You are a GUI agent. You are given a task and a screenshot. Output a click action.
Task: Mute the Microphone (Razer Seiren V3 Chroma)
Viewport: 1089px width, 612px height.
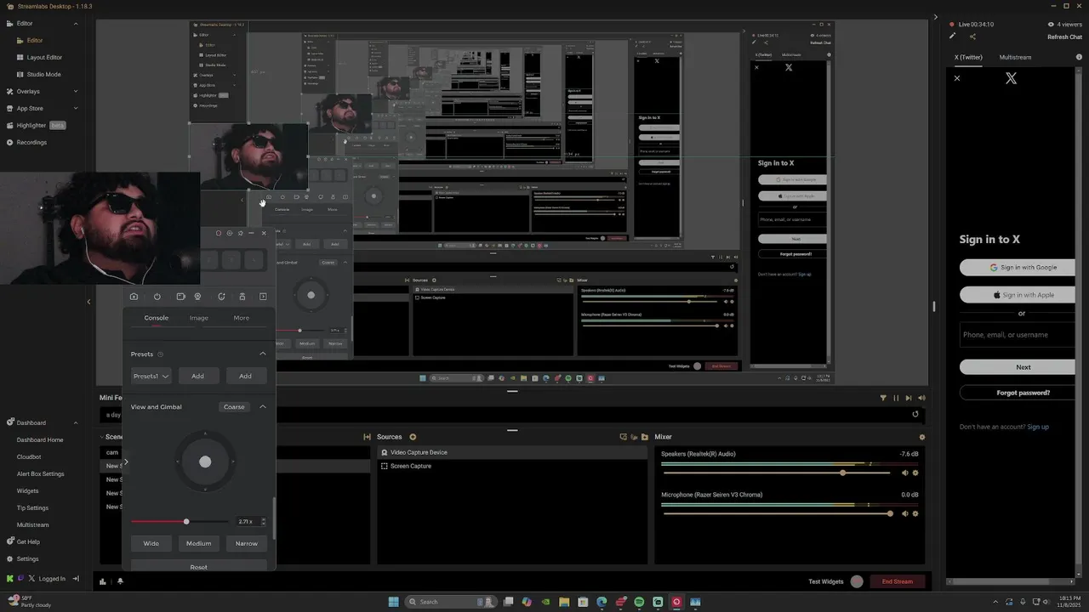coord(905,513)
